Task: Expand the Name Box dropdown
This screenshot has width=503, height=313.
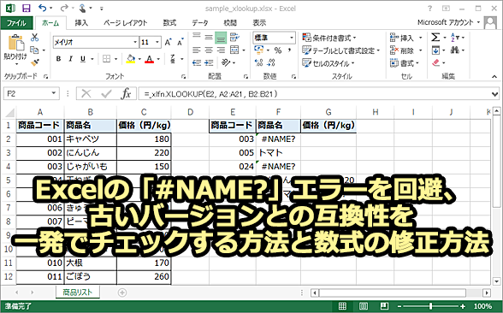Action: click(54, 94)
